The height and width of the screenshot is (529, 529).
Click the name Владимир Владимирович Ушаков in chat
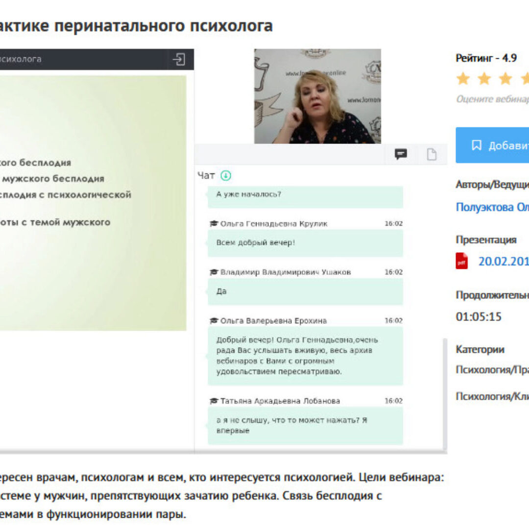(x=285, y=272)
